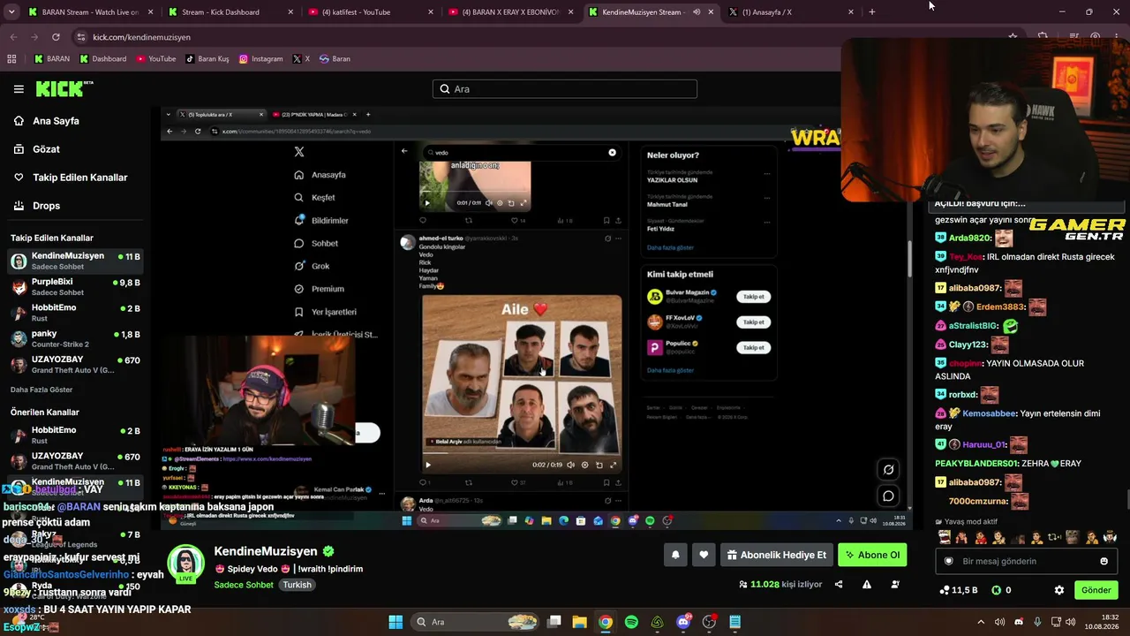Toggle the stream notification bell
This screenshot has height=636, width=1130.
(675, 555)
